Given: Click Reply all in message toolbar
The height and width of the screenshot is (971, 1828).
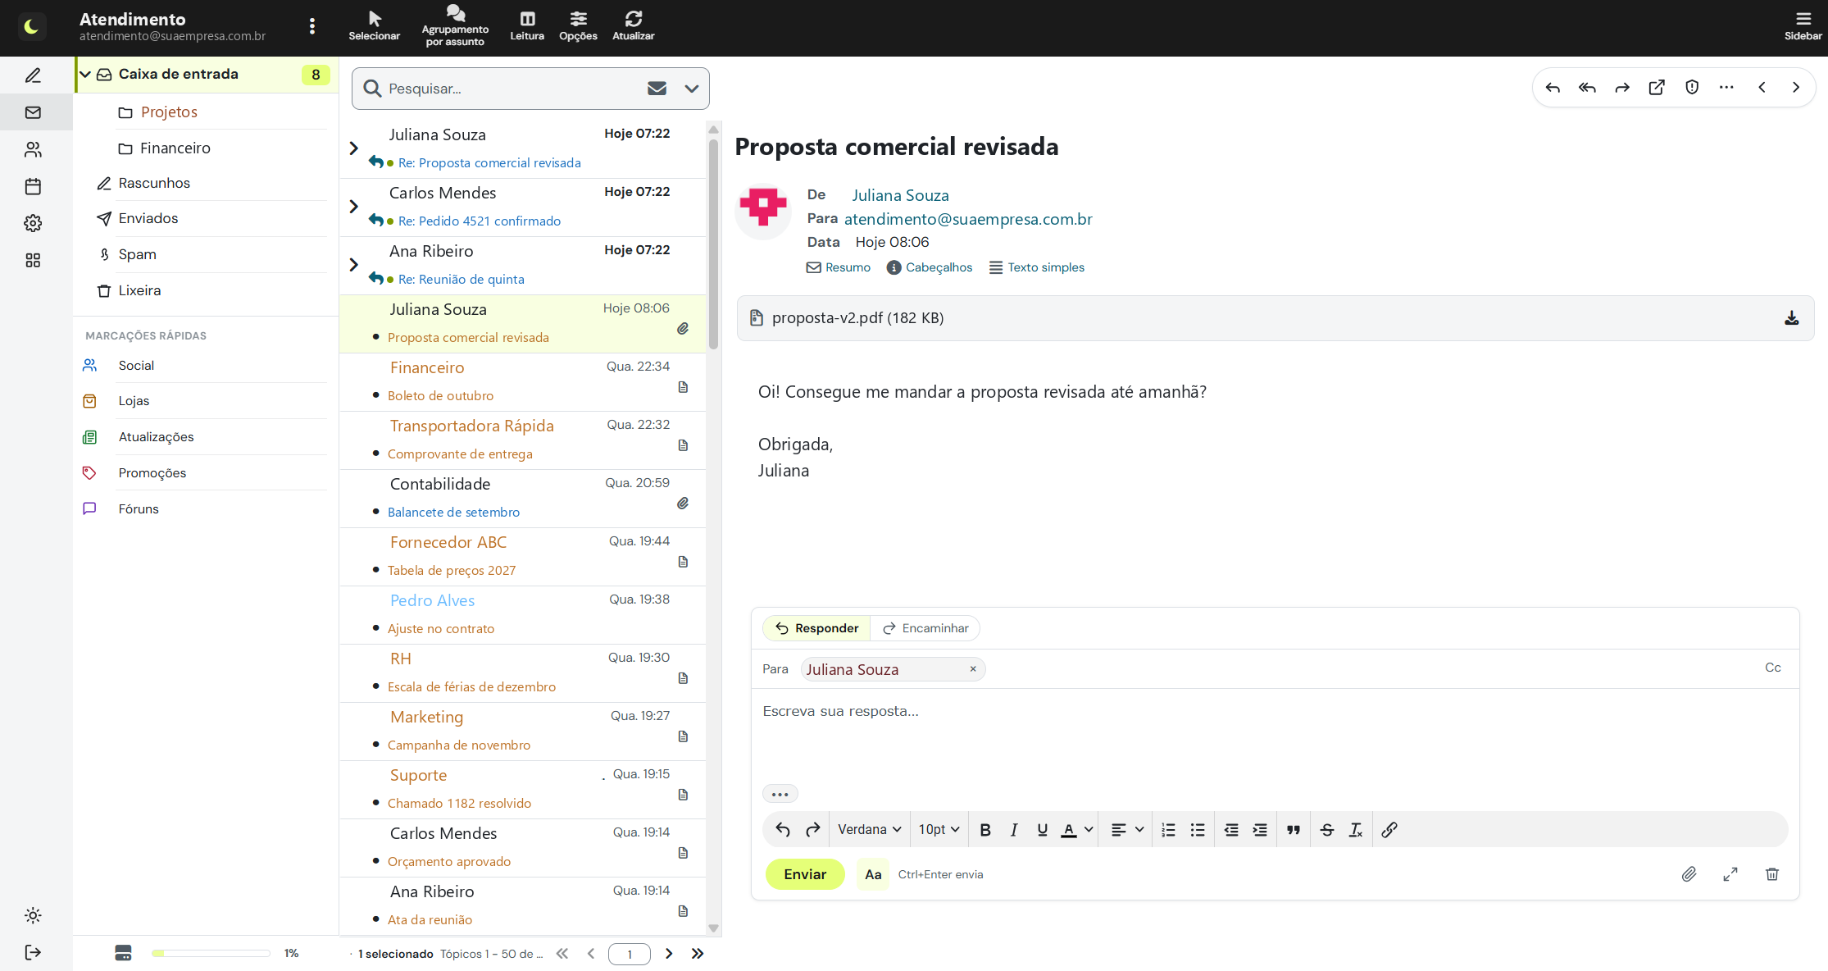Looking at the screenshot, I should (x=1587, y=88).
